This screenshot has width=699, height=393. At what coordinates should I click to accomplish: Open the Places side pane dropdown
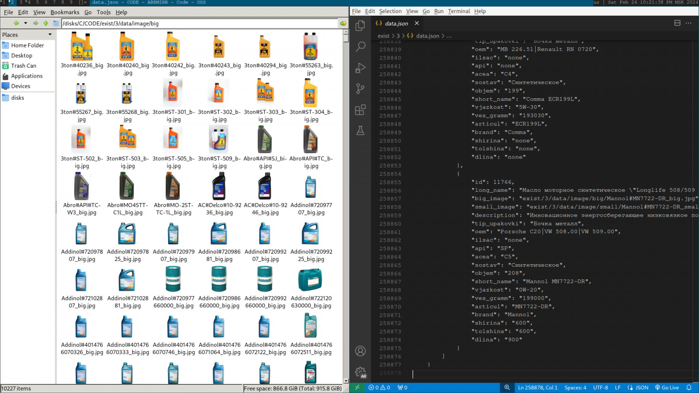pyautogui.click(x=27, y=34)
